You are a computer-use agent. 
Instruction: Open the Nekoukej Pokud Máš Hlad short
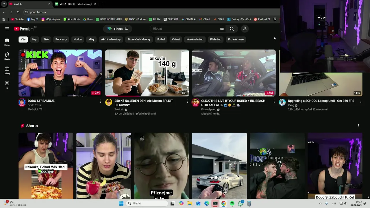pos(46,166)
